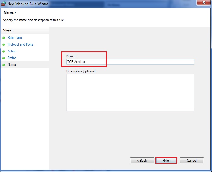Go to the Rule Type step
This screenshot has height=172, width=212.
coord(15,38)
